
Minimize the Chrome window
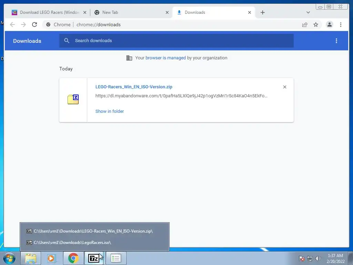320,7
